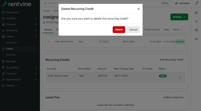Open notifications bell in top bar
The height and width of the screenshot is (111, 201).
coord(196,3)
